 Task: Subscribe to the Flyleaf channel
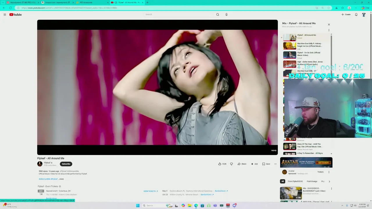[66, 164]
